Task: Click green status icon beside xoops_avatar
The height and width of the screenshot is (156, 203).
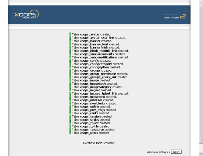Action: click(70, 34)
